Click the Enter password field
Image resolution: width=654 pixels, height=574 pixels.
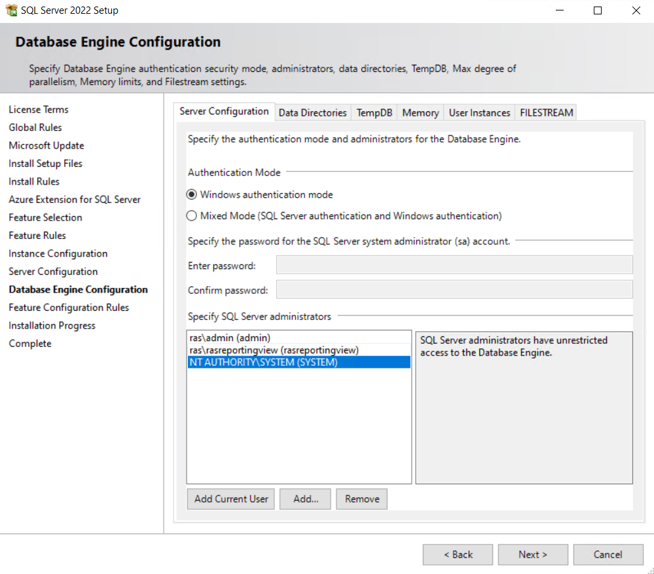pos(454,265)
